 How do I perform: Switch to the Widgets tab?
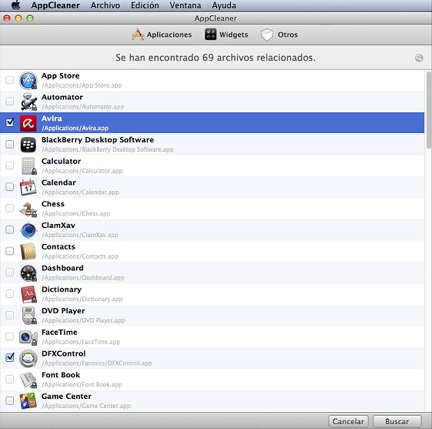pyautogui.click(x=226, y=35)
